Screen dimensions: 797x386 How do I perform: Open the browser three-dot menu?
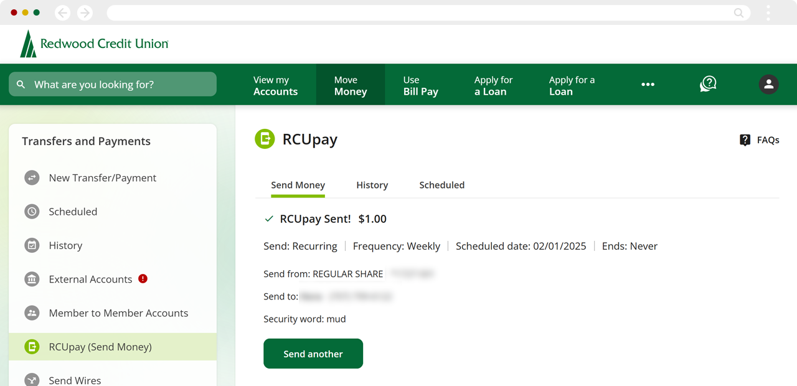point(768,12)
